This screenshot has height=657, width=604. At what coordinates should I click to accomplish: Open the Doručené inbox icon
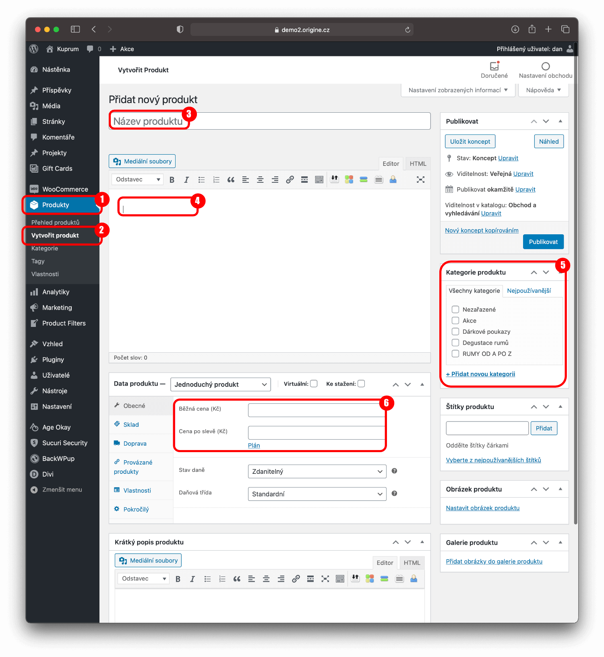[494, 66]
